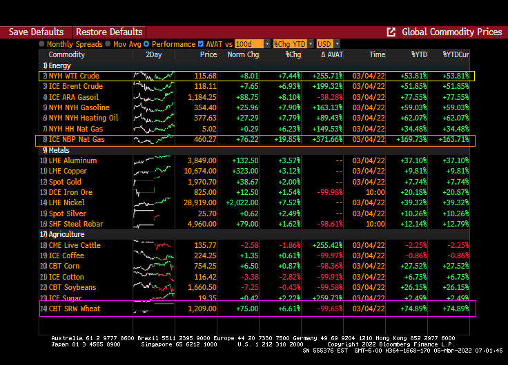This screenshot has width=508, height=365.
Task: Select the ICE Brent Crude commodity link
Action: [76, 87]
